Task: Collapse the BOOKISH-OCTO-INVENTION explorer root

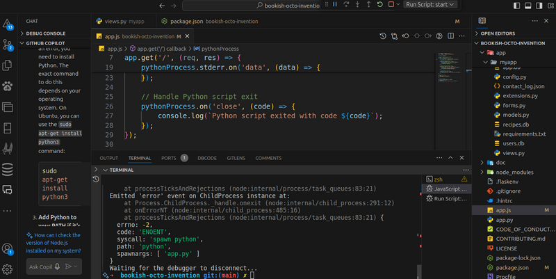Action: tap(514, 43)
